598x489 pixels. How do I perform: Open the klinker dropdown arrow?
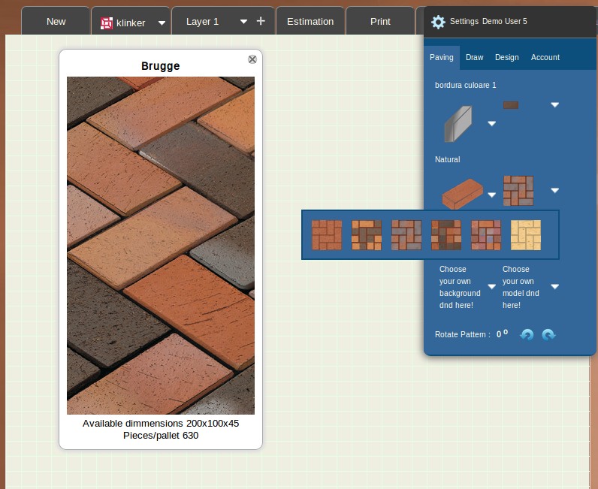(x=162, y=23)
